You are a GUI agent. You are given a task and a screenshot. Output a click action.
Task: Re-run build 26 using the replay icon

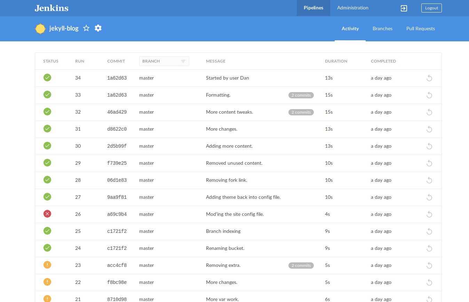pos(429,214)
